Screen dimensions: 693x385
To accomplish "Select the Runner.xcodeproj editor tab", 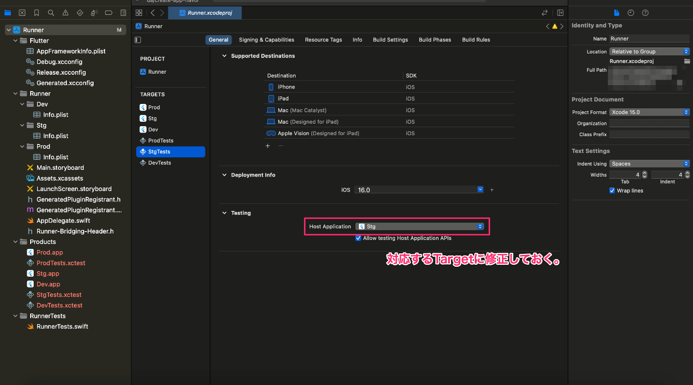I will pyautogui.click(x=205, y=13).
